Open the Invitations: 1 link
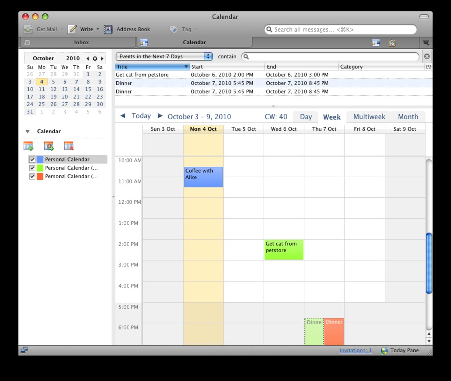The image size is (451, 381). point(355,350)
